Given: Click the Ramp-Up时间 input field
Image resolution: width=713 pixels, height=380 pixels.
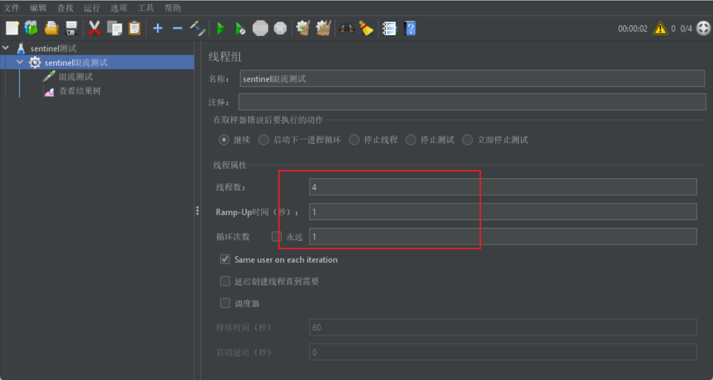Looking at the screenshot, I should (503, 211).
